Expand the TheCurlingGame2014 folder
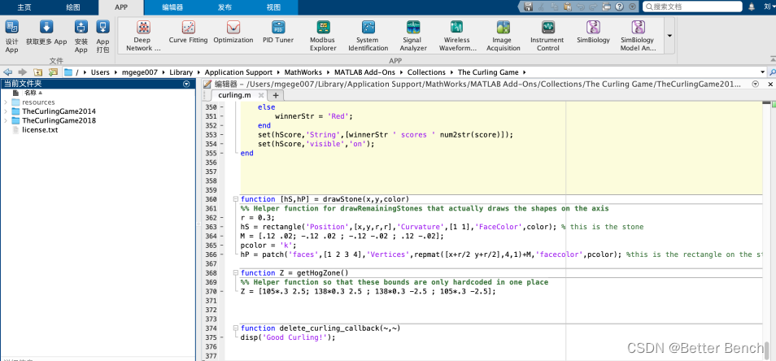776x361 pixels. (x=6, y=111)
